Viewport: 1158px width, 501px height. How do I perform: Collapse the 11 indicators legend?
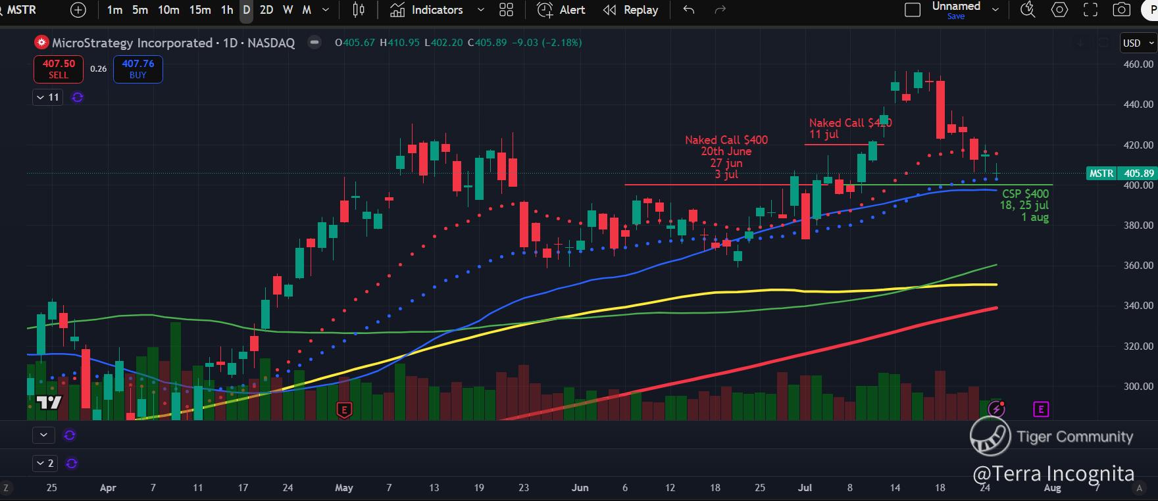coord(48,97)
